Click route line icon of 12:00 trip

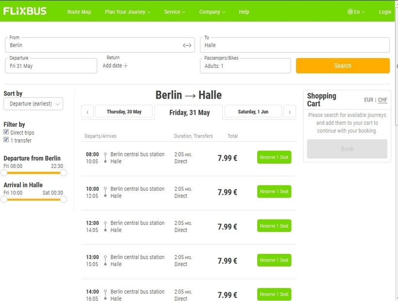[105, 226]
